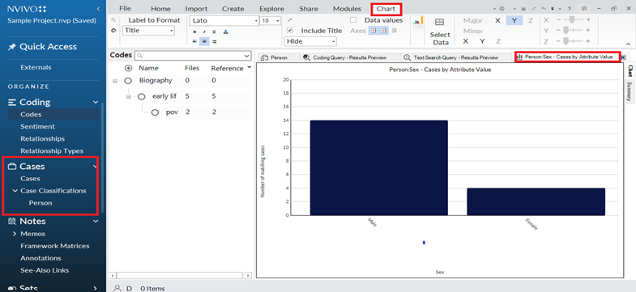Enable the Data values checkbox
The height and width of the screenshot is (292, 636).
pyautogui.click(x=353, y=20)
